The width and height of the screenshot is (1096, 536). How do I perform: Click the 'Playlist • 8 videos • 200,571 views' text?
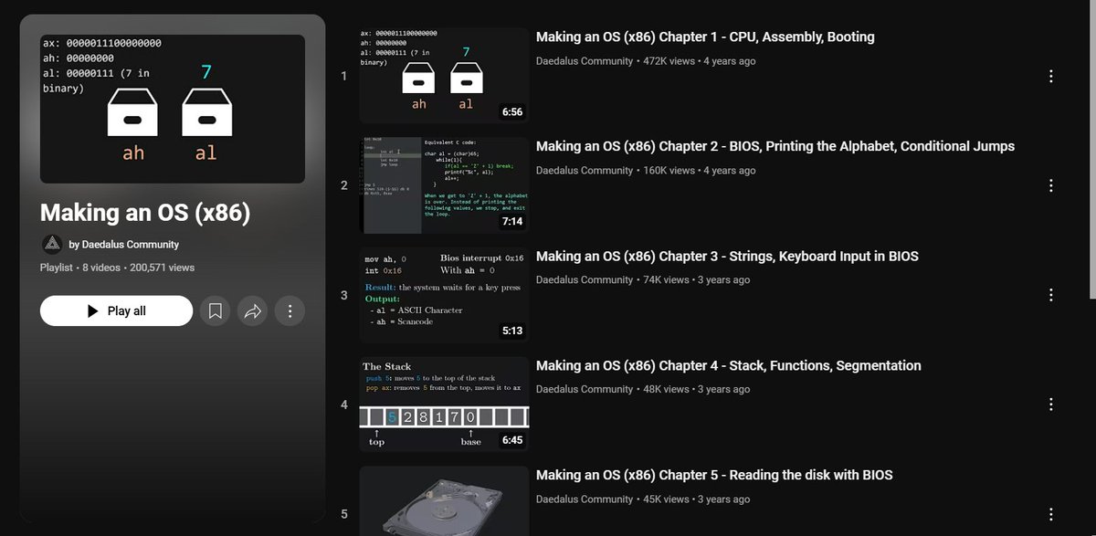117,268
